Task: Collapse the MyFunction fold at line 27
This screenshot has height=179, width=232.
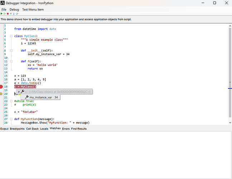Action: click(x=11, y=119)
